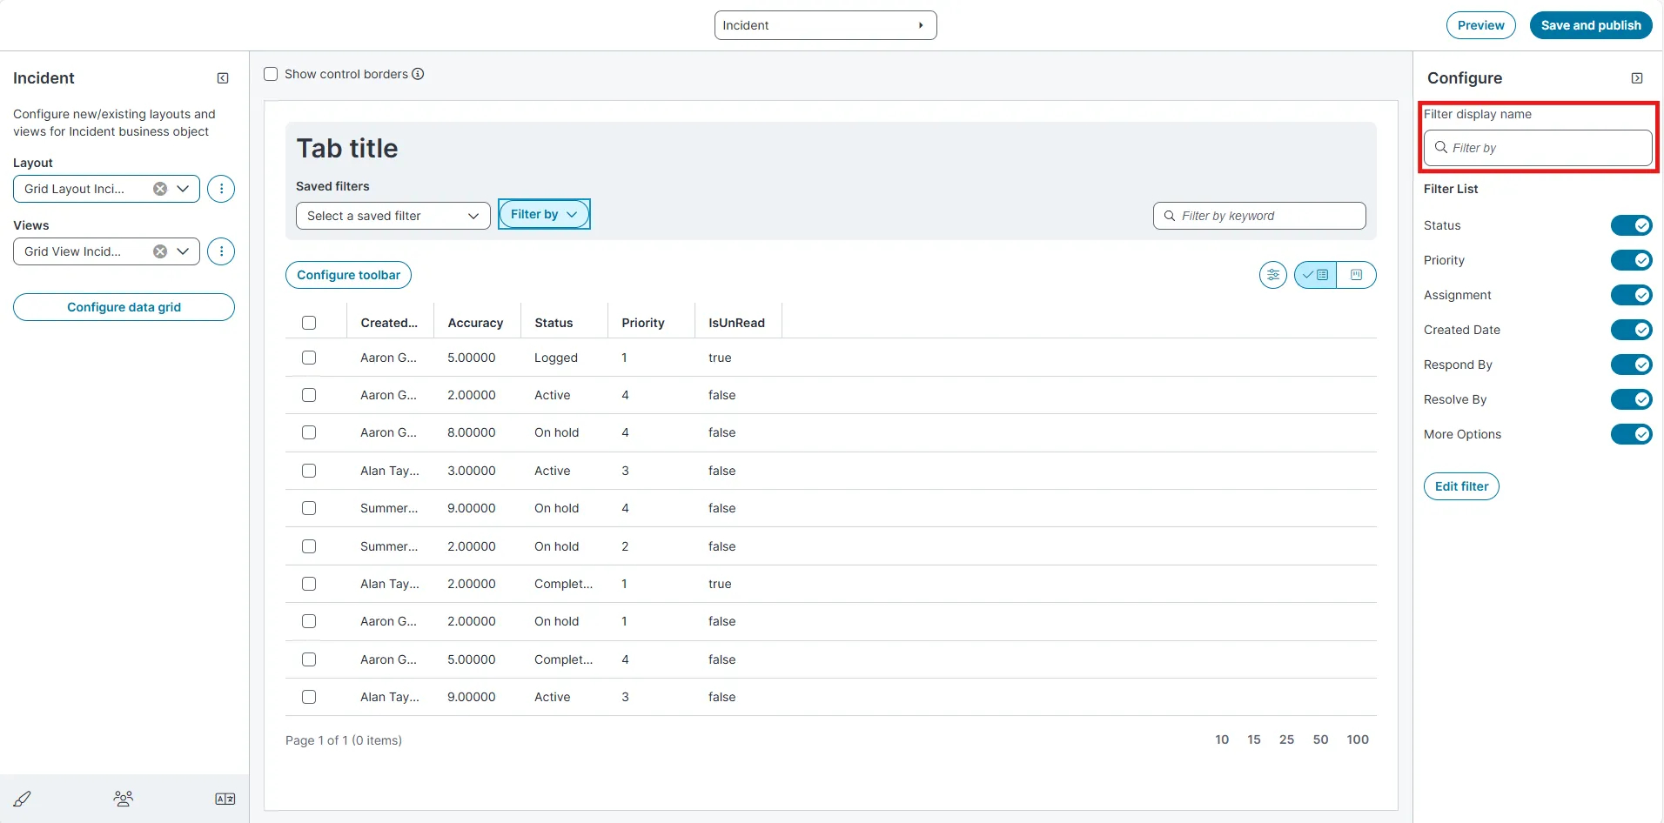Screen dimensions: 1664x823
Task: Switch off the Respond By filter
Action: point(1631,365)
